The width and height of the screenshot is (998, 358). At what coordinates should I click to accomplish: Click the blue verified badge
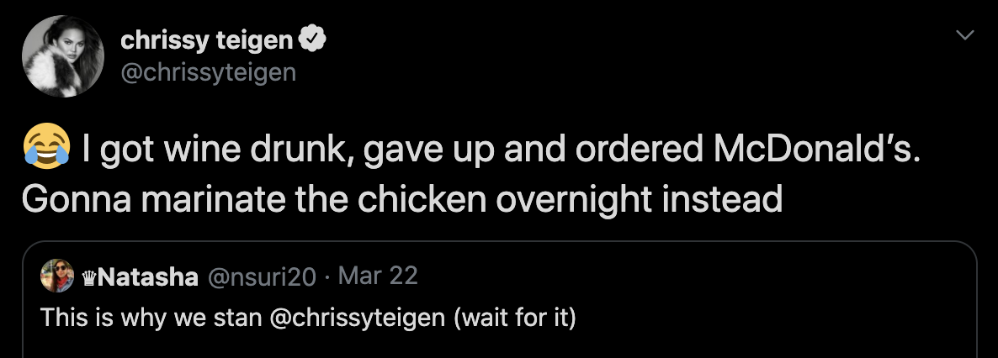[x=312, y=40]
